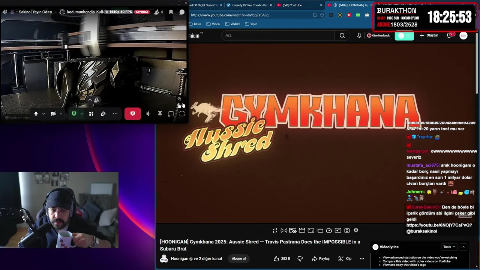Click the 1440p 60 FPS quality badge
Screen dimensions: 480x270
[x=118, y=12]
